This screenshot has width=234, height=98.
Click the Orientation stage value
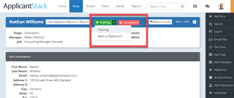tap(32, 33)
